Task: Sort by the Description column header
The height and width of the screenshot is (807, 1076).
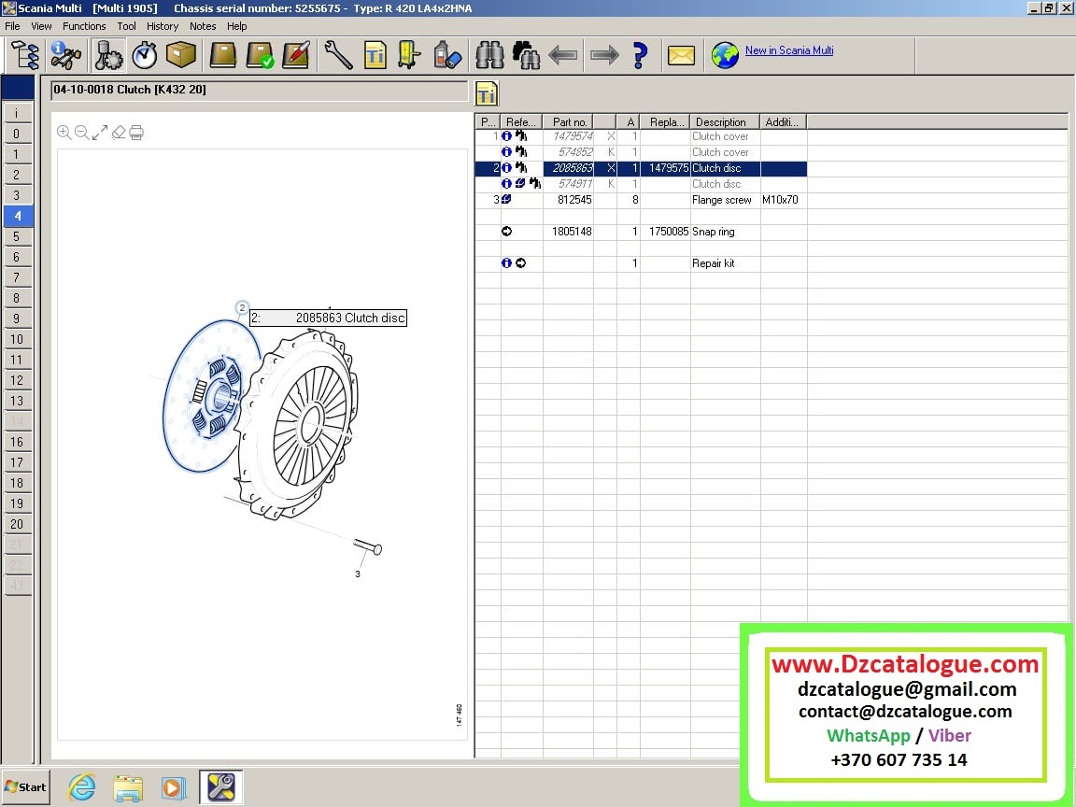Action: point(725,122)
